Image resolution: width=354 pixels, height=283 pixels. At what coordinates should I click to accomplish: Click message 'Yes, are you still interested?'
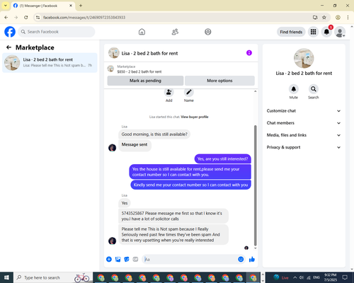(x=222, y=159)
